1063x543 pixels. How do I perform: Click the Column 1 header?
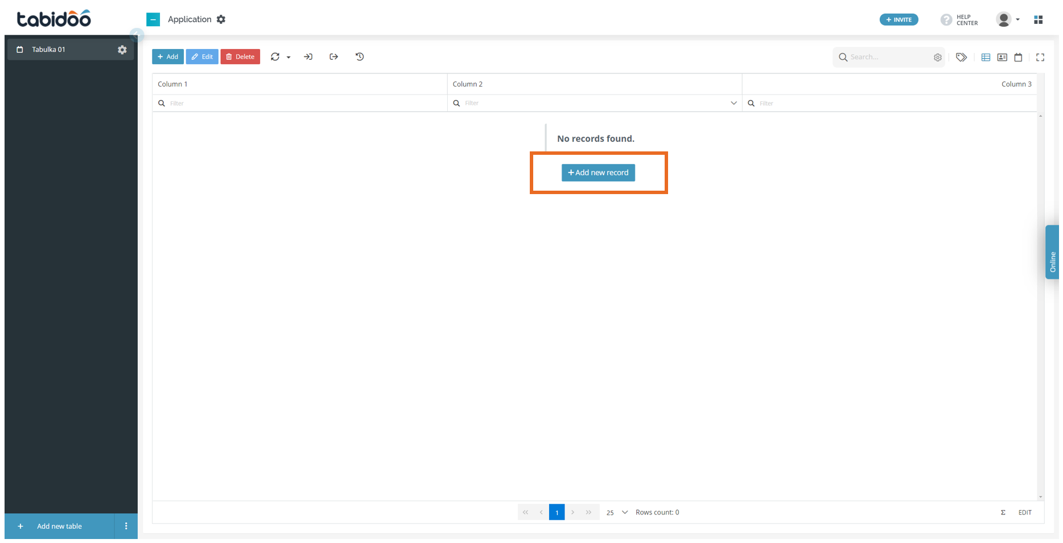pyautogui.click(x=299, y=84)
